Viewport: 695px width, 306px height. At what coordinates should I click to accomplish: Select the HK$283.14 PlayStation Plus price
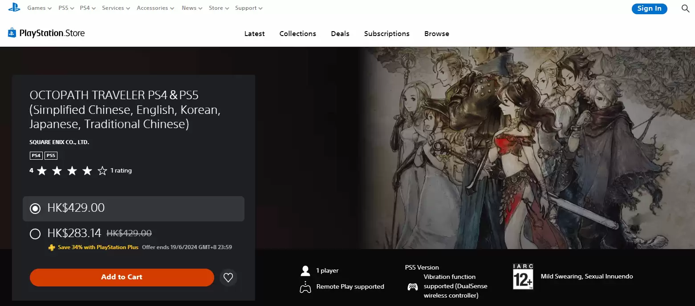tap(35, 234)
